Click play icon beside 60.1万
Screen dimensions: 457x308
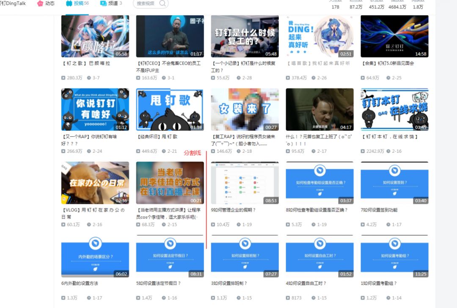(63, 224)
